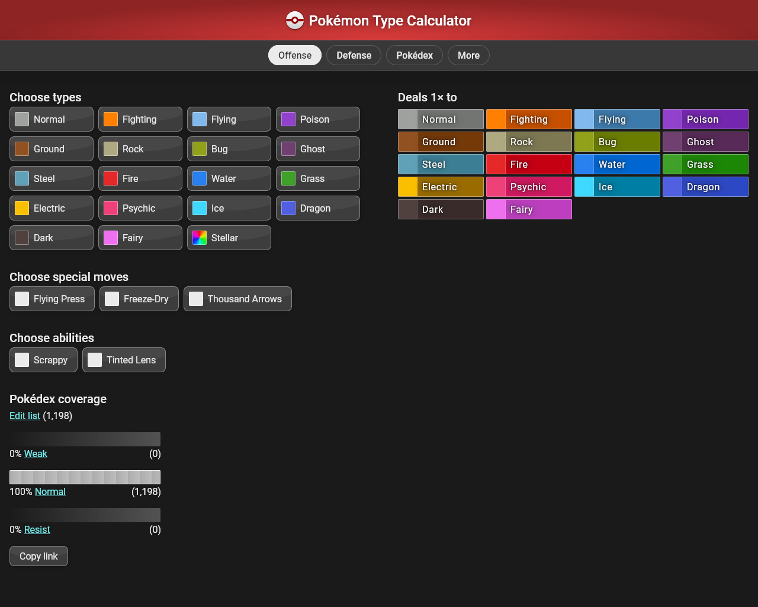Select the Fire type under Choose types
The width and height of the screenshot is (758, 607).
(140, 178)
